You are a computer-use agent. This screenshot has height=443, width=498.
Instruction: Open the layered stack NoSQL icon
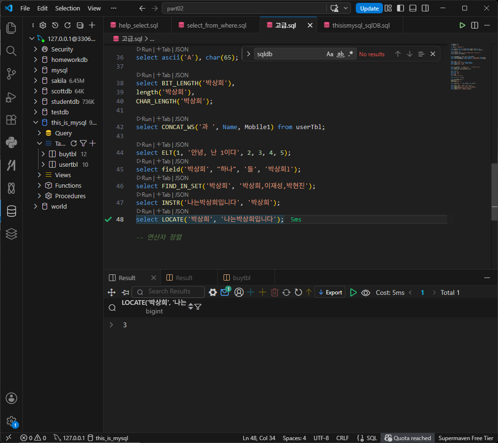pyautogui.click(x=11, y=234)
